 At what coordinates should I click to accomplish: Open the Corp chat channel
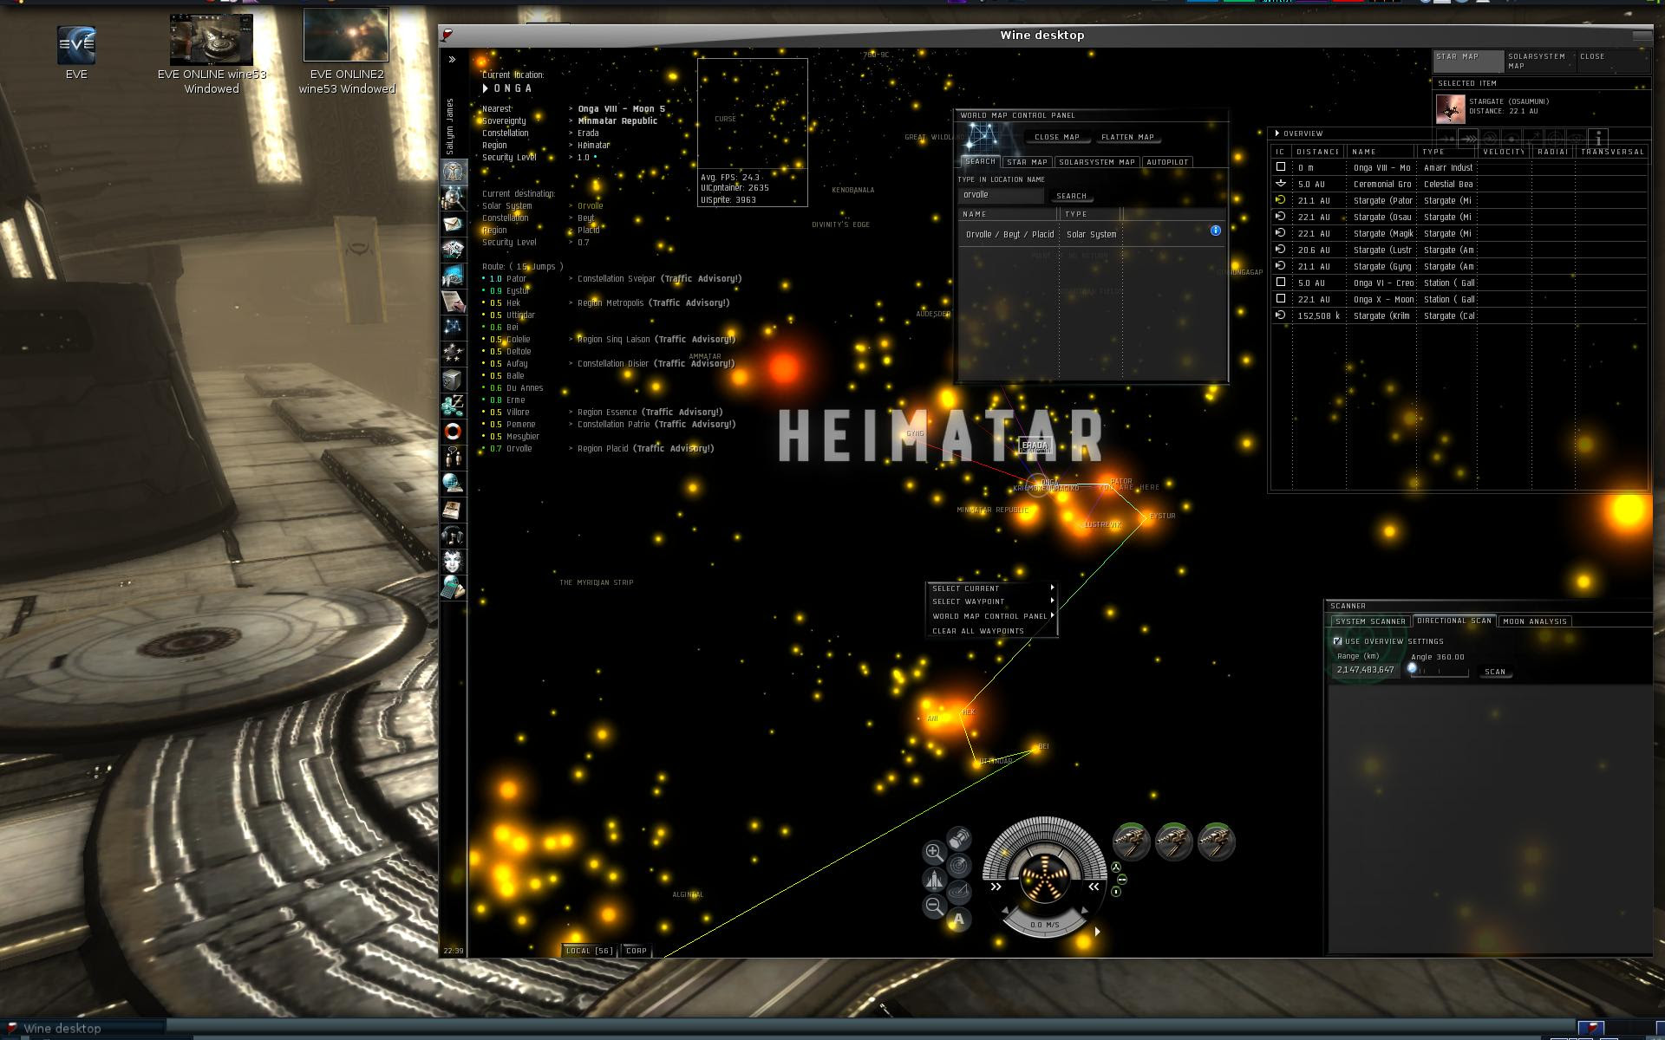tap(636, 951)
